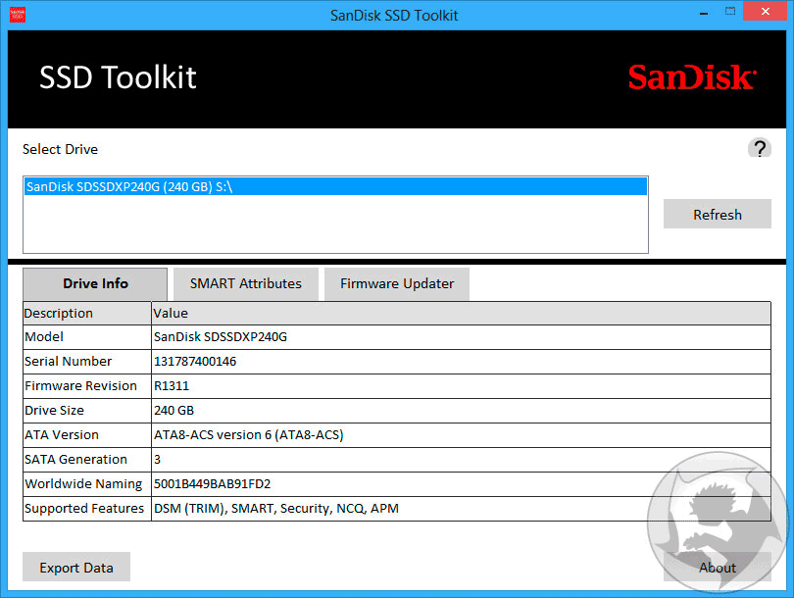
Task: Select the ATA Version value cell
Action: click(248, 435)
